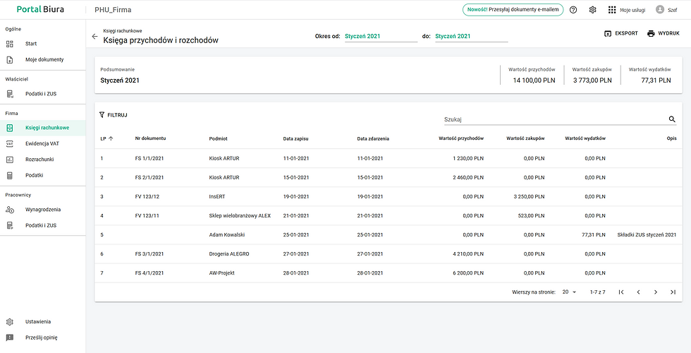Open Ewidencja VAT menu item
This screenshot has height=353, width=691.
[43, 143]
